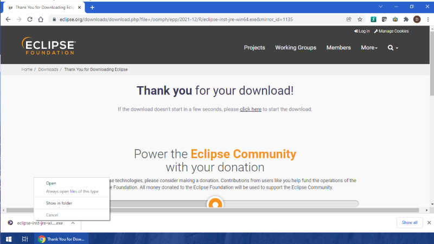Open Chrome three-dot menu

[x=428, y=20]
